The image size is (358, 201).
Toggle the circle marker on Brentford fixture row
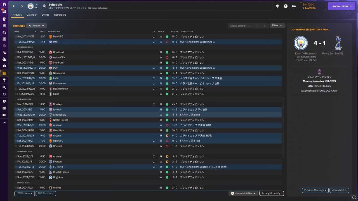click(16, 52)
